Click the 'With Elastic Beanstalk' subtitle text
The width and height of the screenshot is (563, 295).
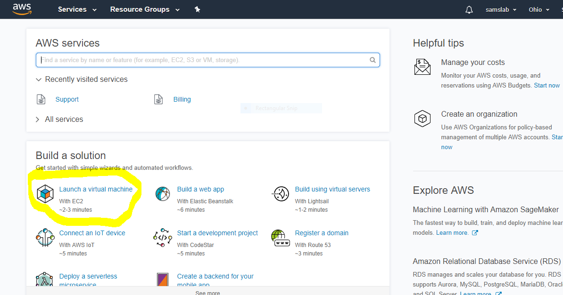[x=205, y=201]
